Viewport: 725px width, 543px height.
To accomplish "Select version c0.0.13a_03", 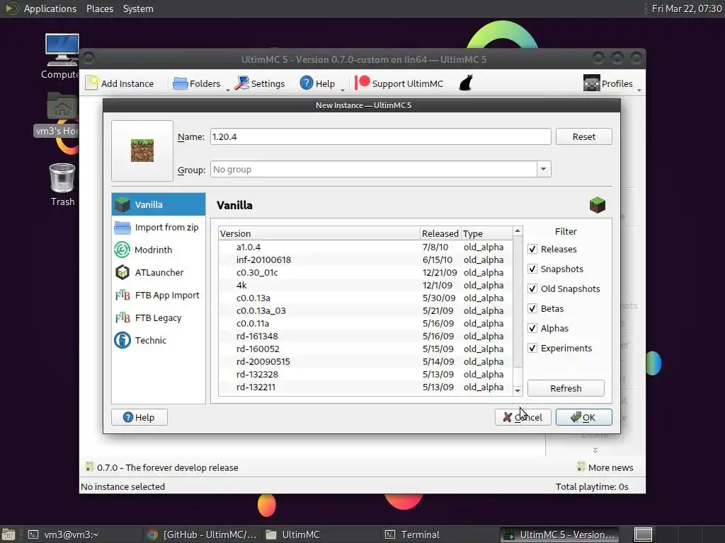I will click(x=365, y=311).
